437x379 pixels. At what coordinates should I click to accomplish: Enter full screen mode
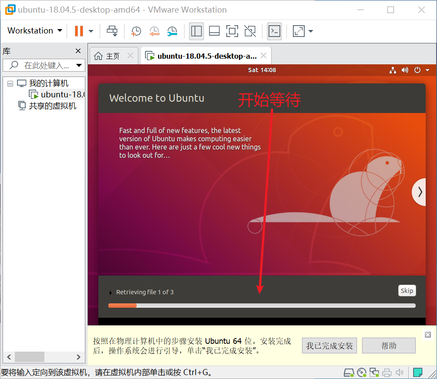(x=232, y=31)
